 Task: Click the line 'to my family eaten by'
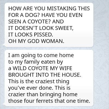pos(36,62)
